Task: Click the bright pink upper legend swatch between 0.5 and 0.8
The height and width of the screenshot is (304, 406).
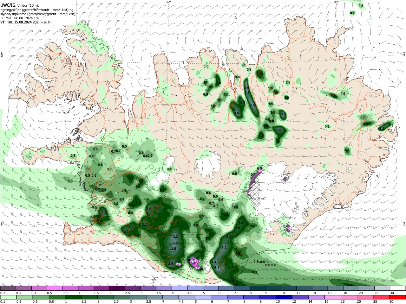Action: coord(55,288)
